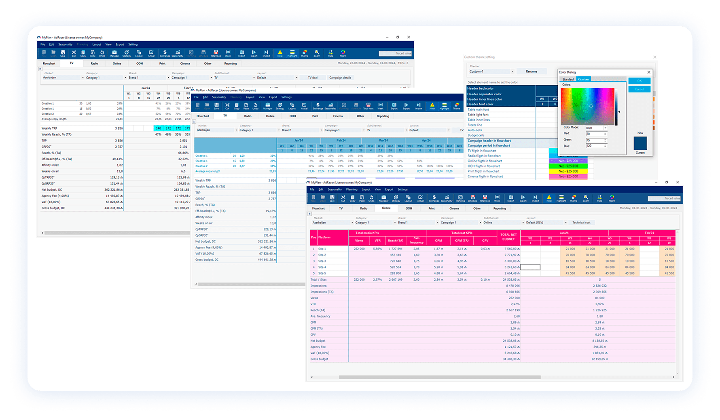Click Planning icon in front Online window toolbar
Screen dimensions: 720x420
click(460, 198)
